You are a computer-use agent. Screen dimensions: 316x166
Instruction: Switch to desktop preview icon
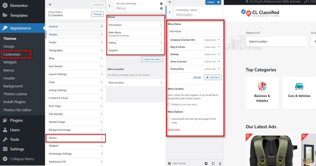coord(206,163)
